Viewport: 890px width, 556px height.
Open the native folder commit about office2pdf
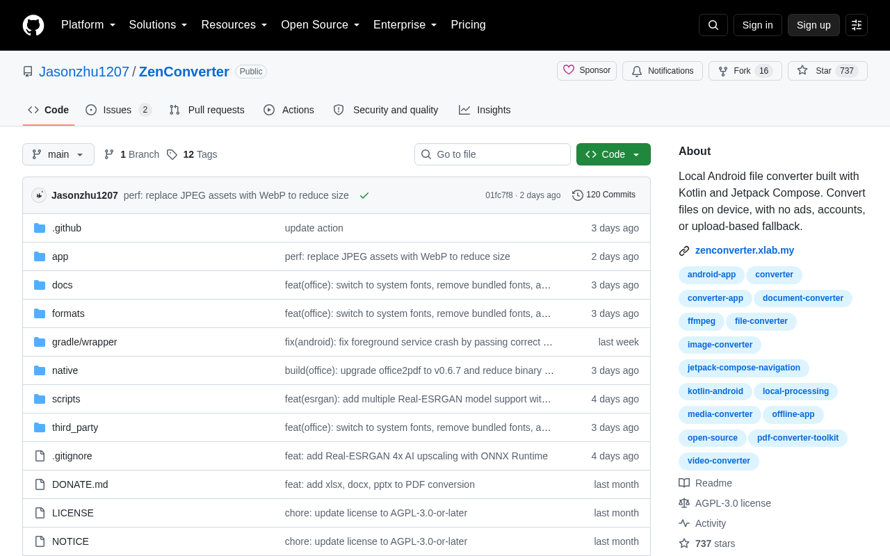click(419, 370)
